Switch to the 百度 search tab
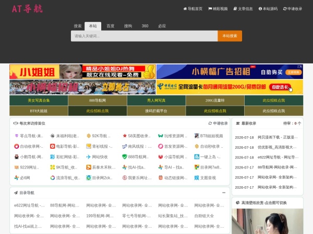 pyautogui.click(x=111, y=26)
